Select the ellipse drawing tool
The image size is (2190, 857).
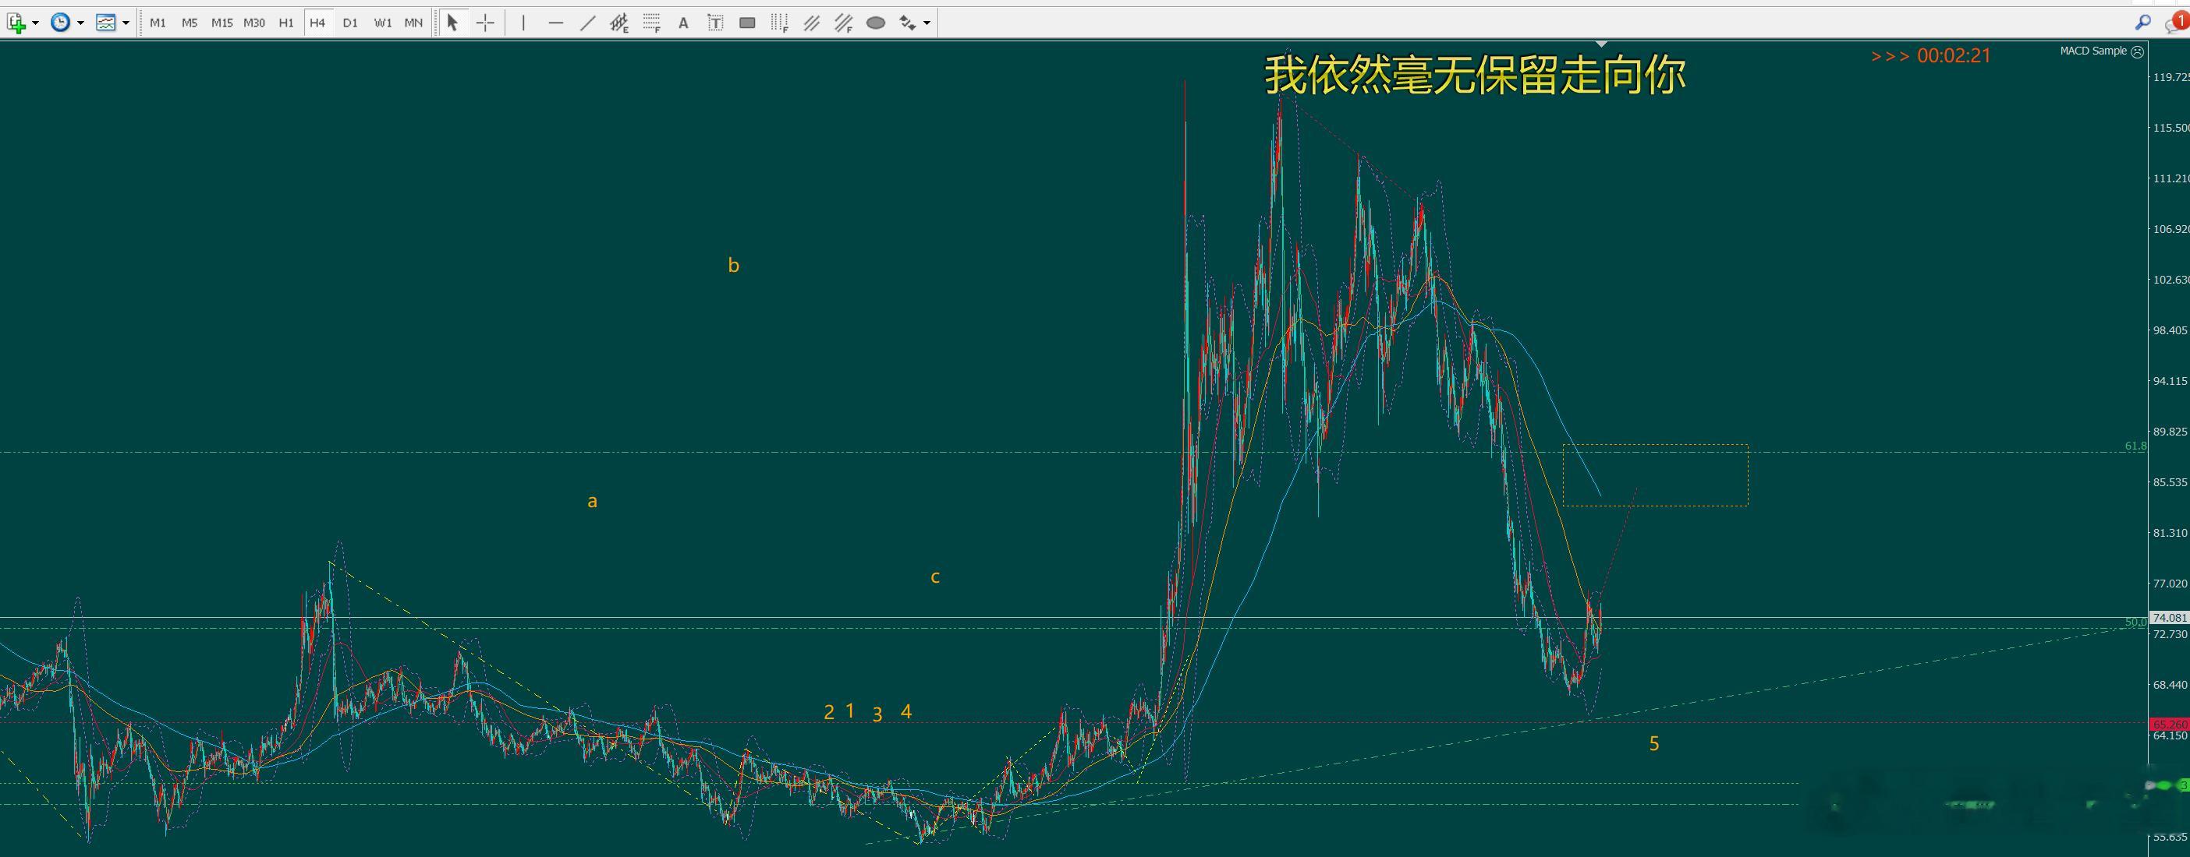click(x=876, y=23)
